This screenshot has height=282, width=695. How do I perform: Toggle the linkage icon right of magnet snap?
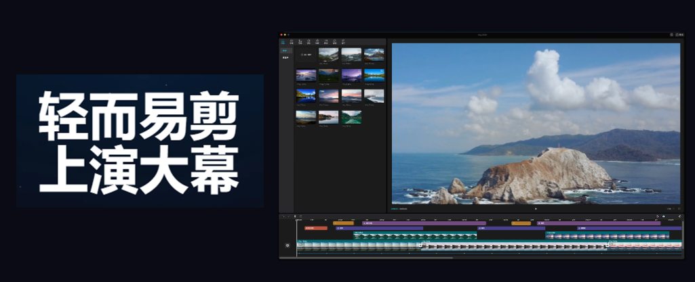pos(664,216)
